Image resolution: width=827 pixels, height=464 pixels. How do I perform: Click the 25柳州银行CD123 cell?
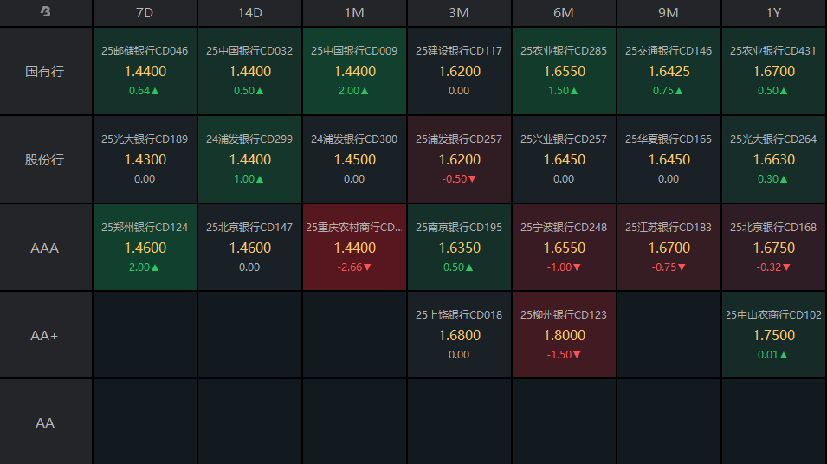(x=564, y=335)
